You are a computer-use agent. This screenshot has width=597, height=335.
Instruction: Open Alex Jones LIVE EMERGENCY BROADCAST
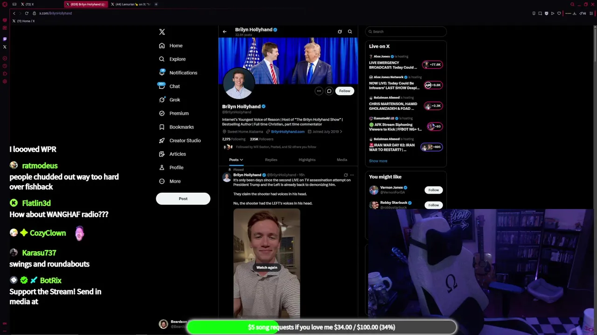coord(393,65)
